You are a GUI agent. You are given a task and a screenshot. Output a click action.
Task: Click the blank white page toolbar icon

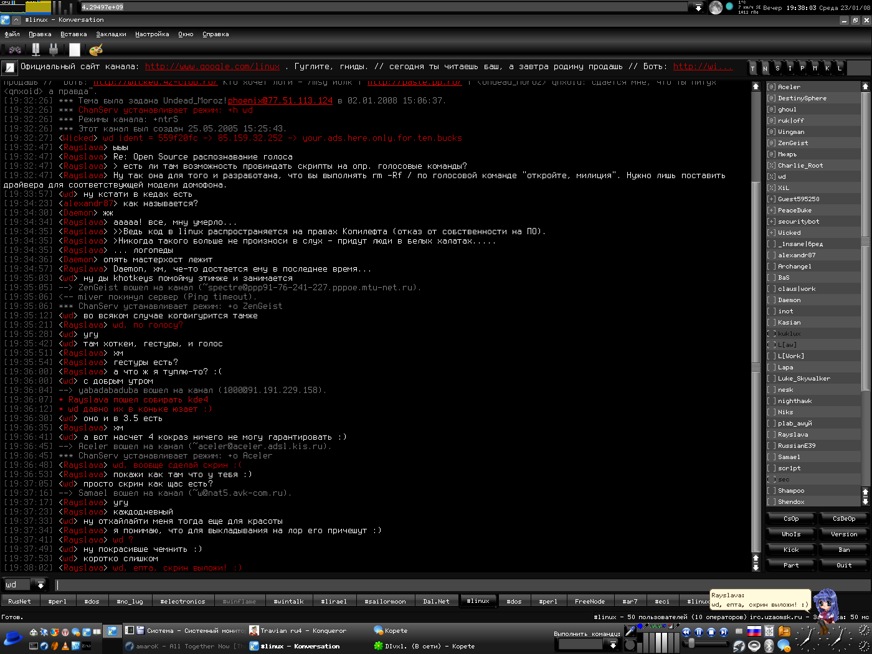click(75, 49)
